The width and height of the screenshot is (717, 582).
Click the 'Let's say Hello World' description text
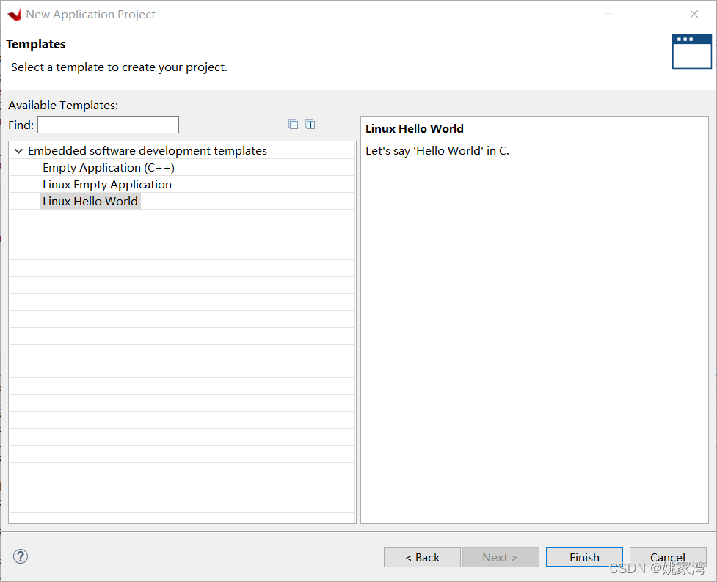[437, 151]
